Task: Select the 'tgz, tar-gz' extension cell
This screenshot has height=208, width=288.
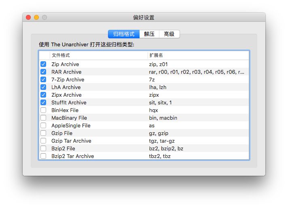Action: [x=162, y=141]
